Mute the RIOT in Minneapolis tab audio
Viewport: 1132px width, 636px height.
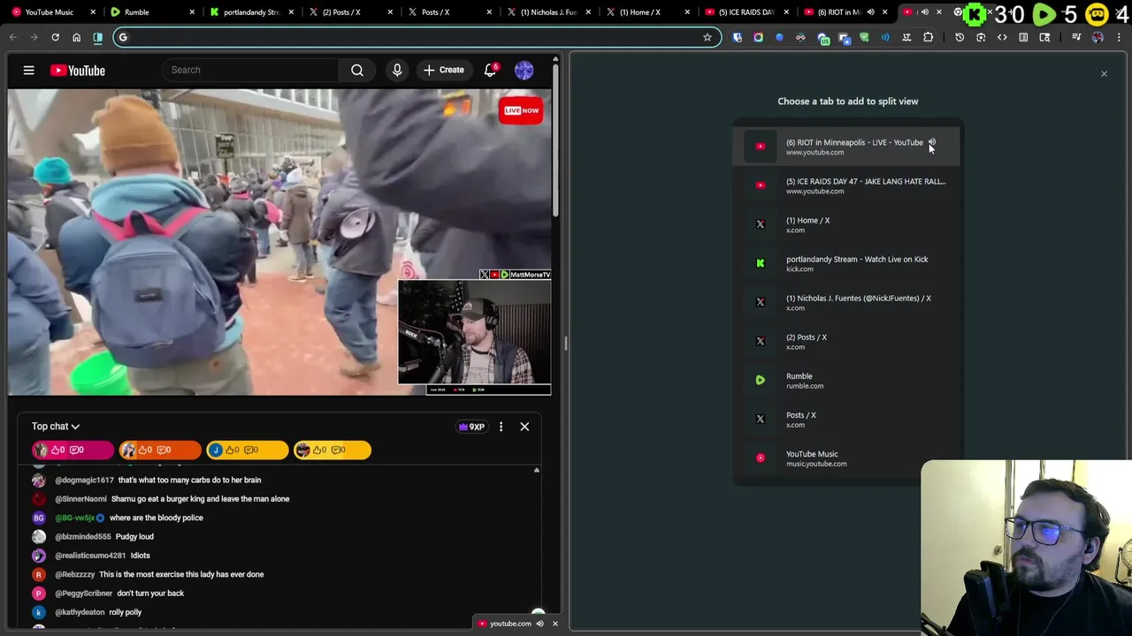tap(870, 12)
